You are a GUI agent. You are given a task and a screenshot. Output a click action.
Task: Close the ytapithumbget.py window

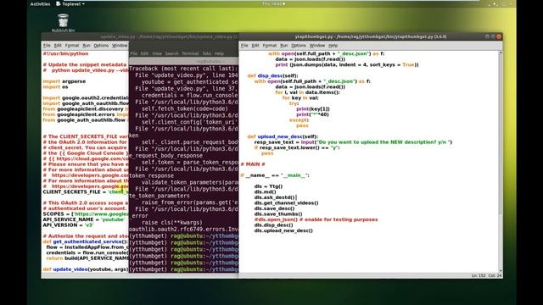(499, 36)
